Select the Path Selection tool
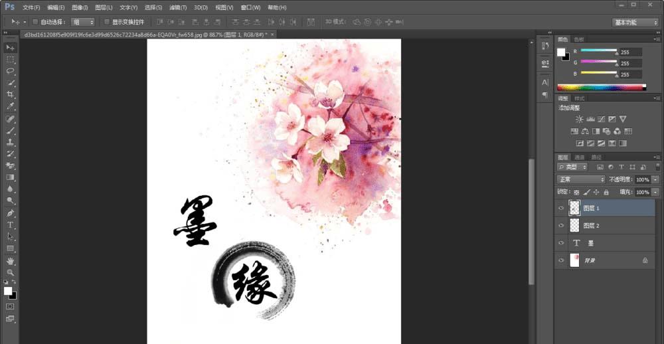The image size is (664, 344). pyautogui.click(x=10, y=237)
